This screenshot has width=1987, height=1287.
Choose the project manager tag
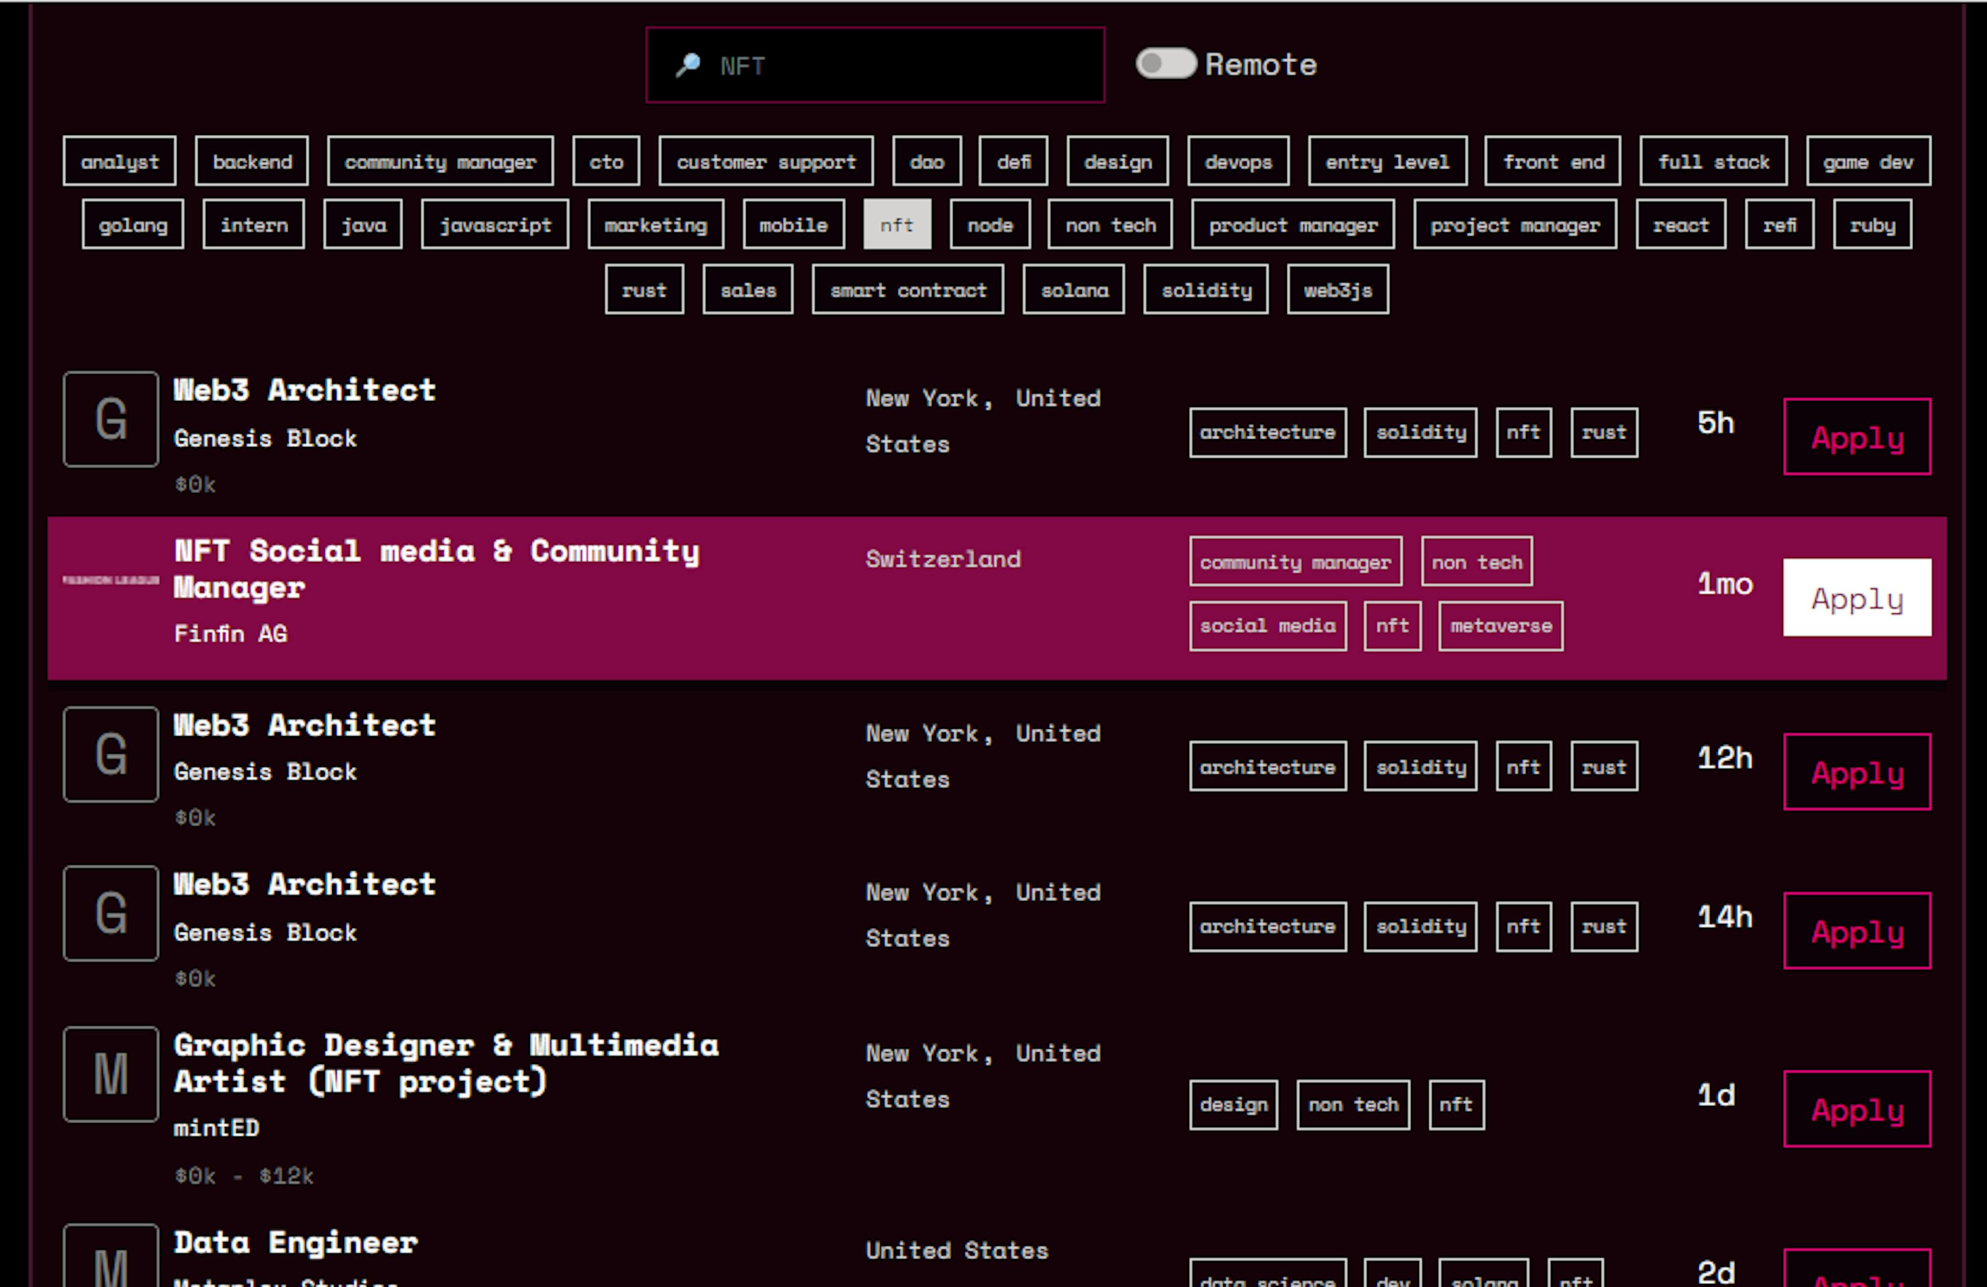coord(1515,225)
